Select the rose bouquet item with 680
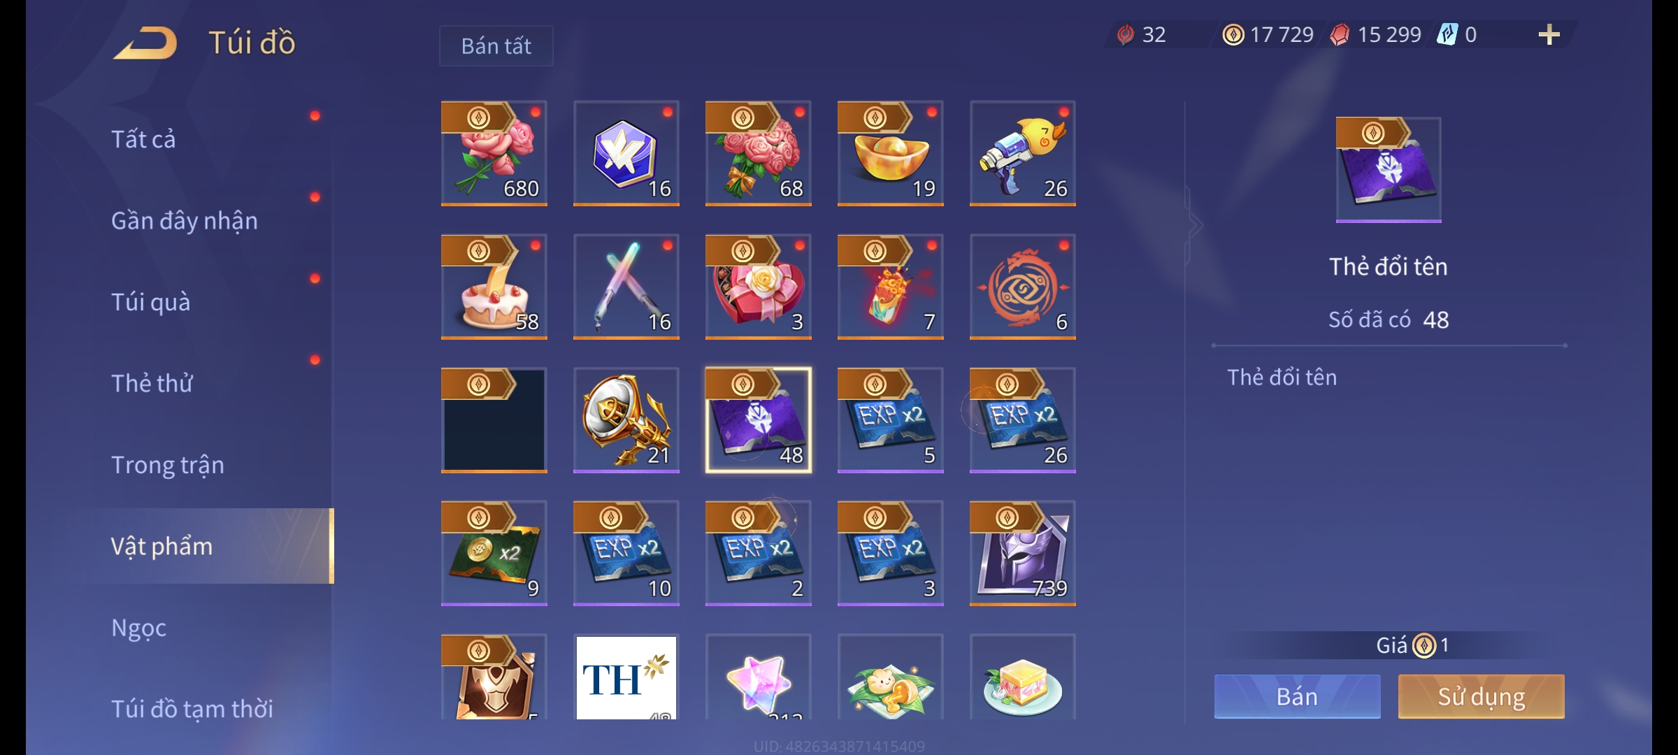 (494, 153)
